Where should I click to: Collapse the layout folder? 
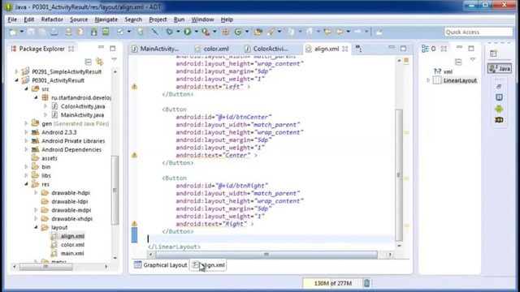36,227
